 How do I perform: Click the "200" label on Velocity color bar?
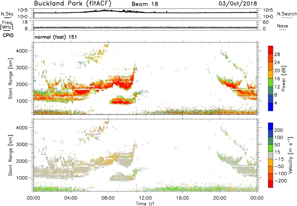click(279, 130)
